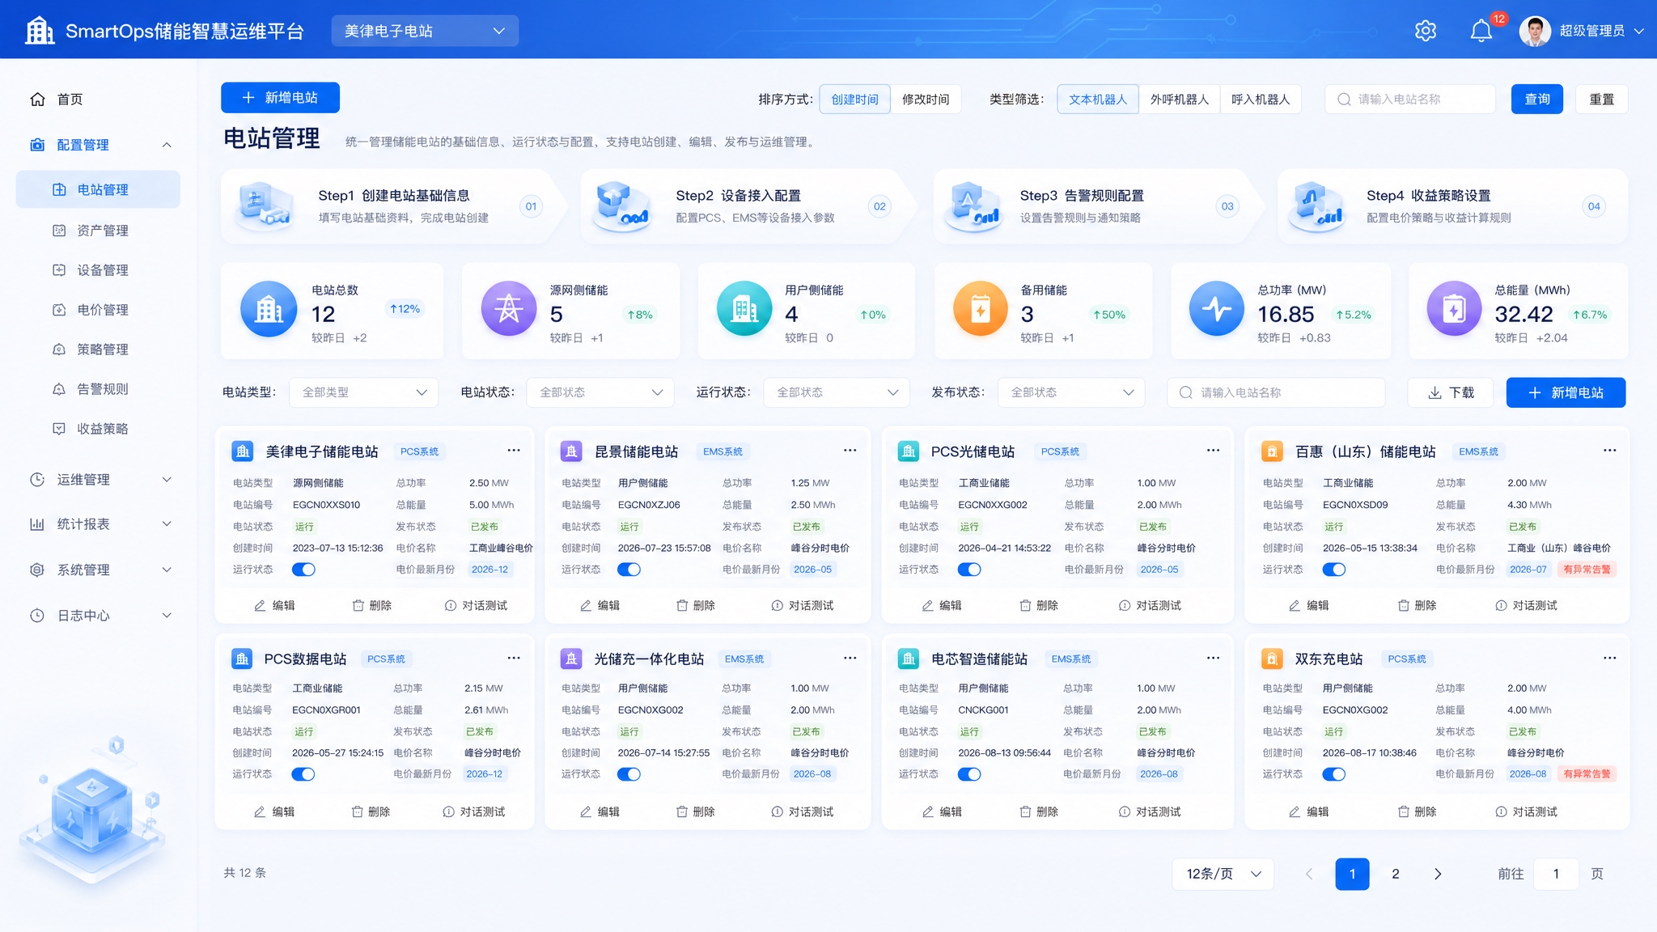The height and width of the screenshot is (932, 1657).
Task: Click the 下载 download button
Action: pos(1451,392)
